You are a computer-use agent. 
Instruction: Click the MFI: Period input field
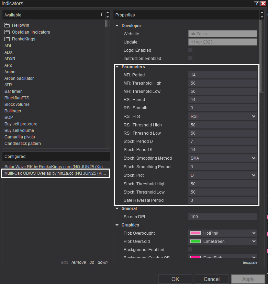(x=223, y=75)
